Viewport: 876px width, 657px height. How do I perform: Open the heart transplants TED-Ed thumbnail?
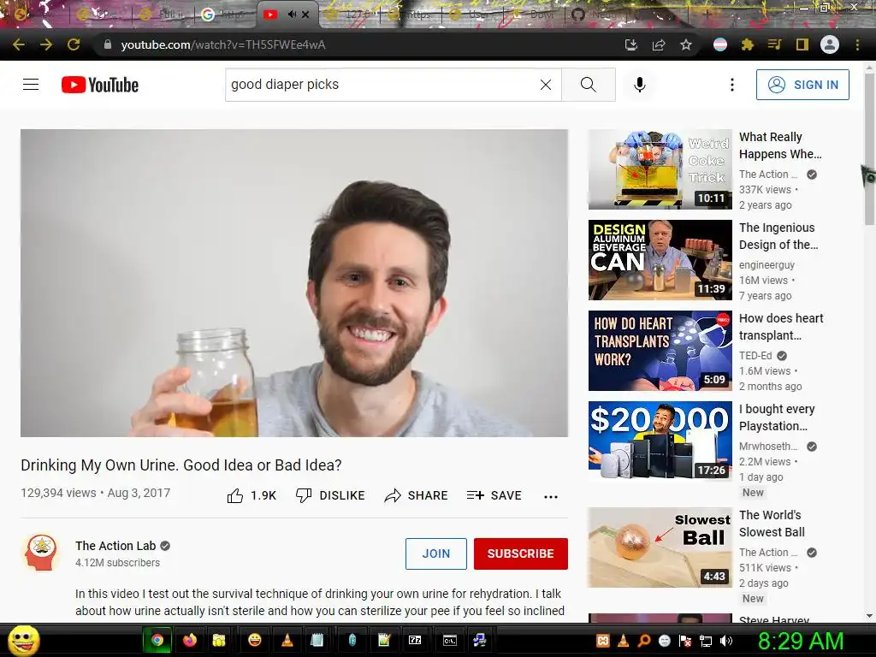[x=660, y=350]
